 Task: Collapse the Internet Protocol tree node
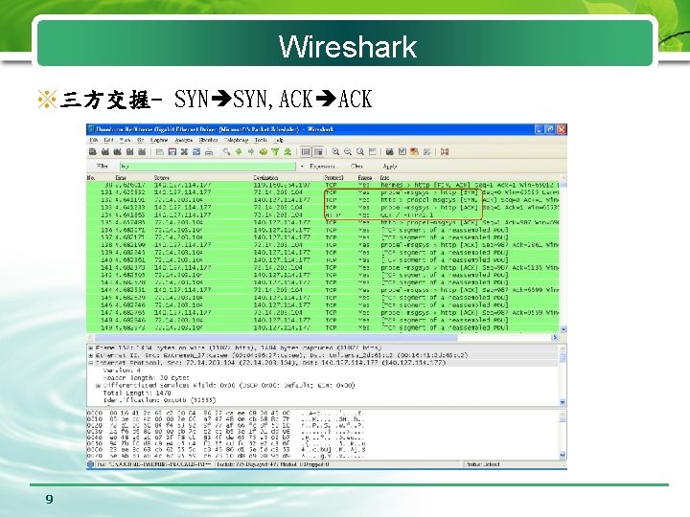91,363
